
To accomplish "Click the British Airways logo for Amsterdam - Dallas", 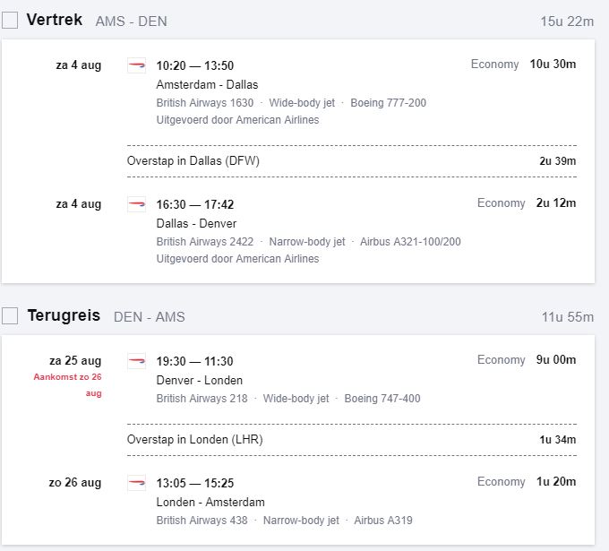I will click(137, 65).
